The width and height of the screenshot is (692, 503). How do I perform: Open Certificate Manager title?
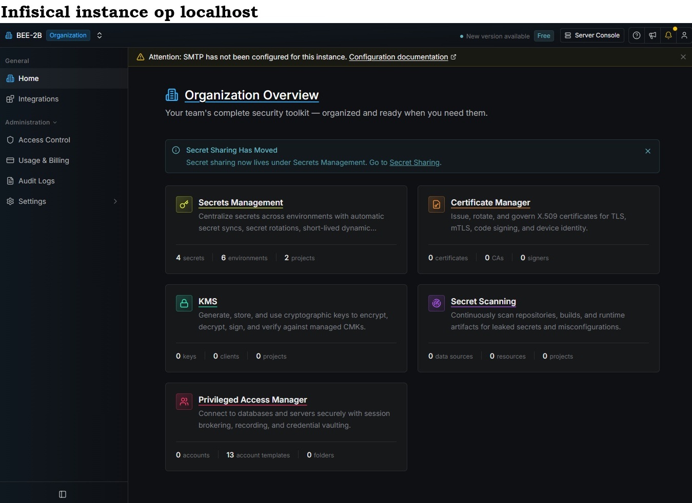pyautogui.click(x=490, y=202)
